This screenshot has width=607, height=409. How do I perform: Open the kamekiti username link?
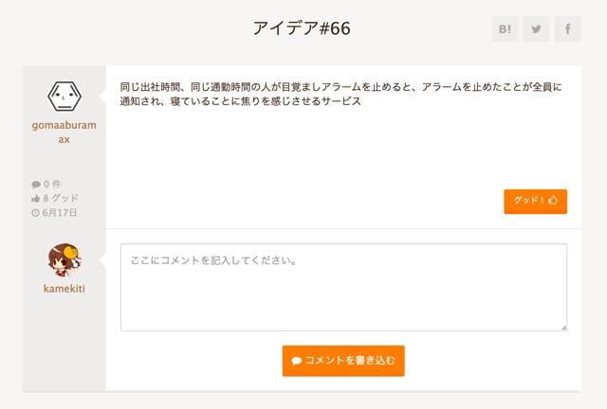pos(64,288)
